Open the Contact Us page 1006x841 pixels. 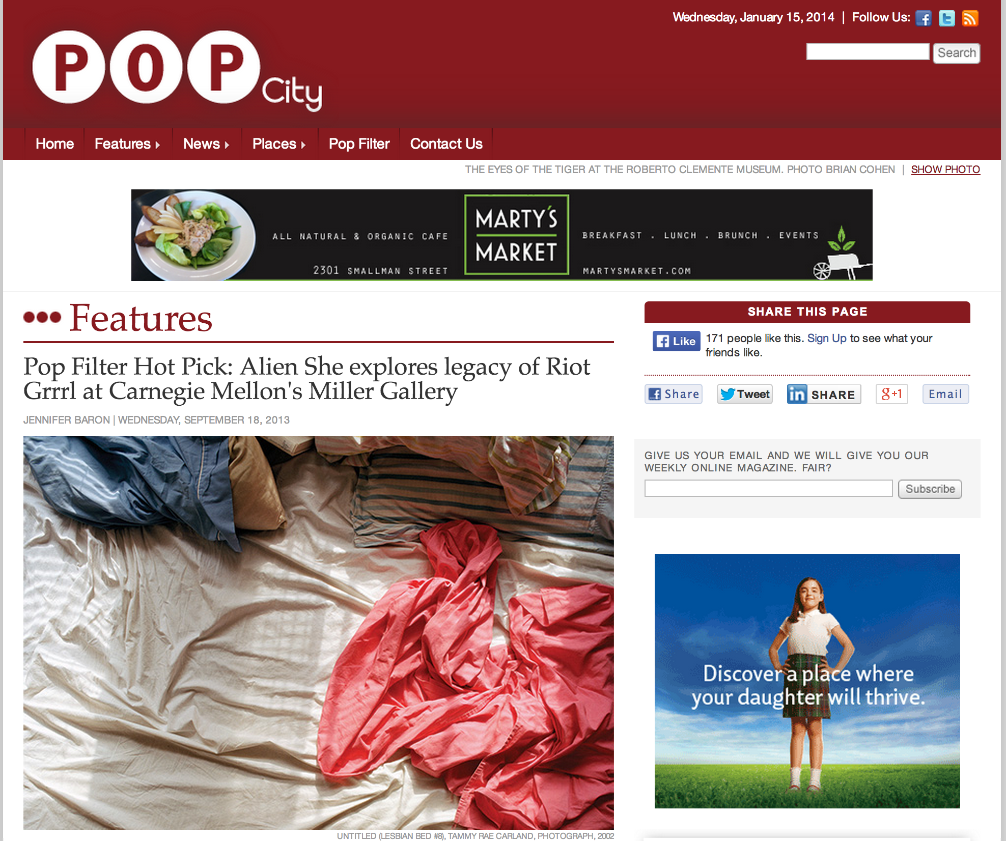[x=446, y=144]
